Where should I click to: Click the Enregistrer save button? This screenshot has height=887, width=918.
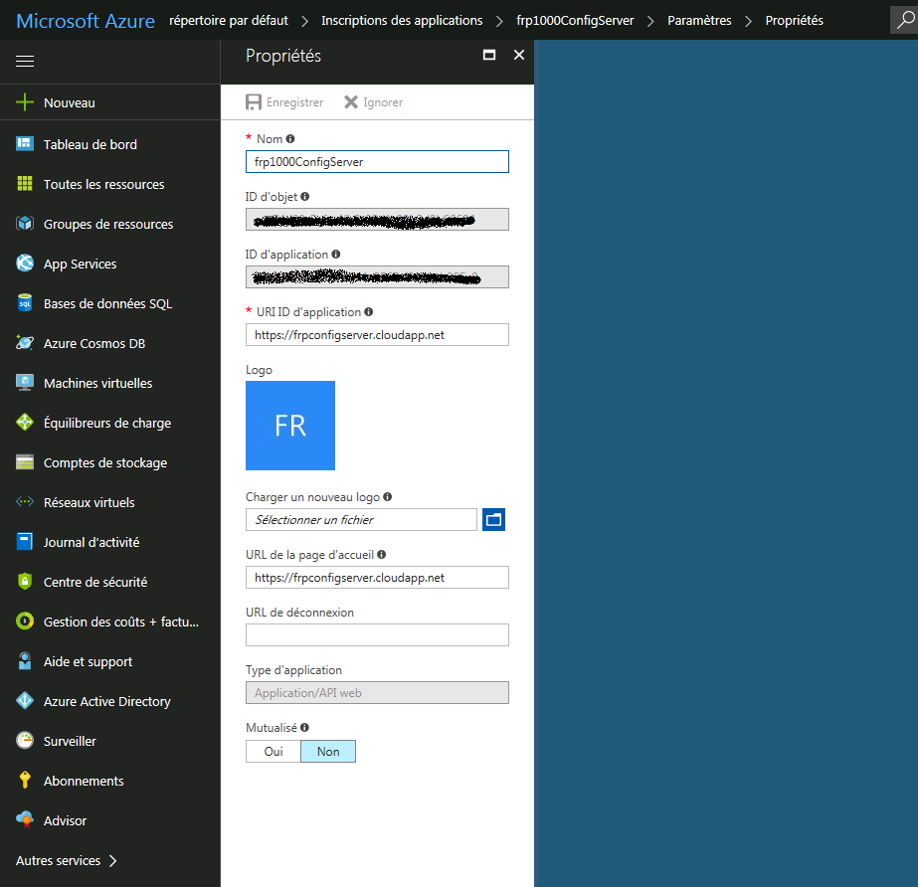pyautogui.click(x=284, y=102)
